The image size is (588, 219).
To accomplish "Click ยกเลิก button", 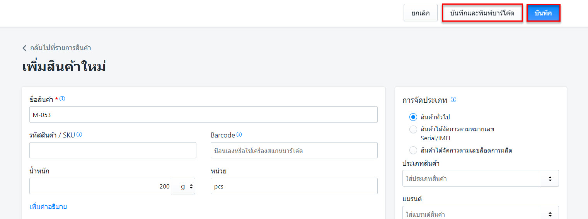I will point(420,13).
